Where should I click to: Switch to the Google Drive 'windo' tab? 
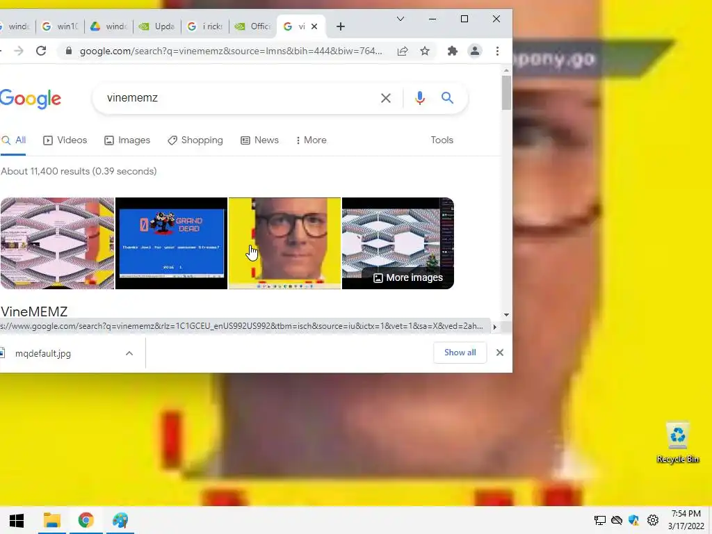[x=108, y=27]
